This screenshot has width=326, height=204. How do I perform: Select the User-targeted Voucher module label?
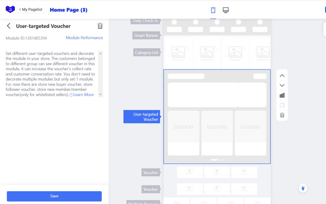pos(142,117)
